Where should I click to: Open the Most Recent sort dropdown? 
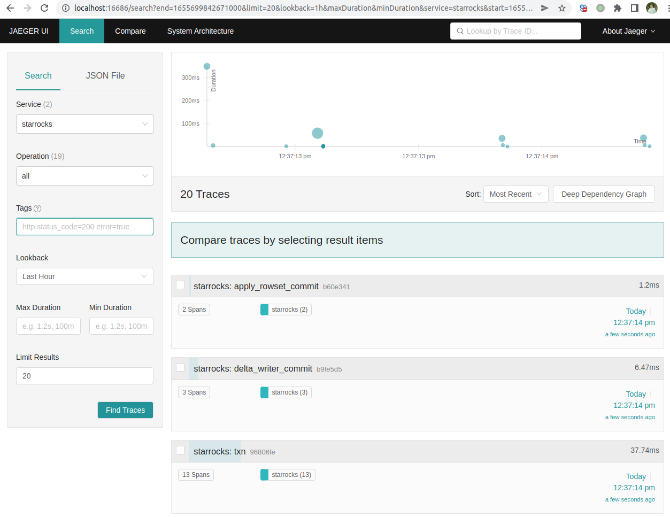click(x=515, y=194)
